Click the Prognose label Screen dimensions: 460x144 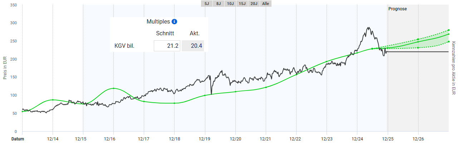coord(397,9)
